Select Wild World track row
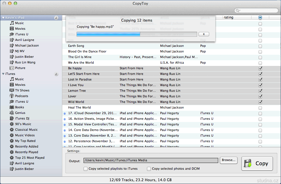Screen dimensions: 281x184 pos(171,102)
